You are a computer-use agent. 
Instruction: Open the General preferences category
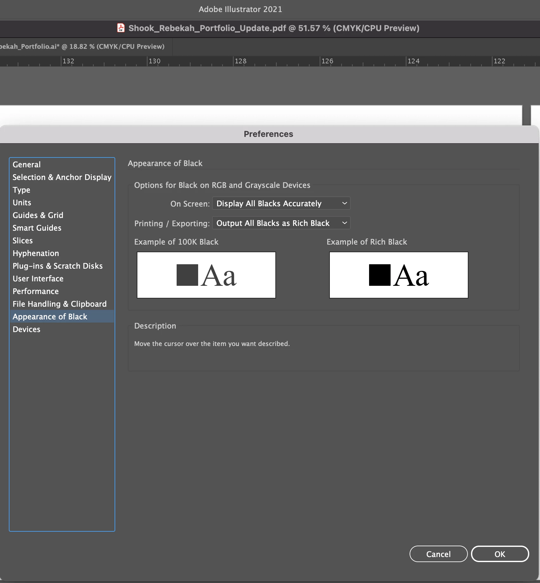point(62,164)
